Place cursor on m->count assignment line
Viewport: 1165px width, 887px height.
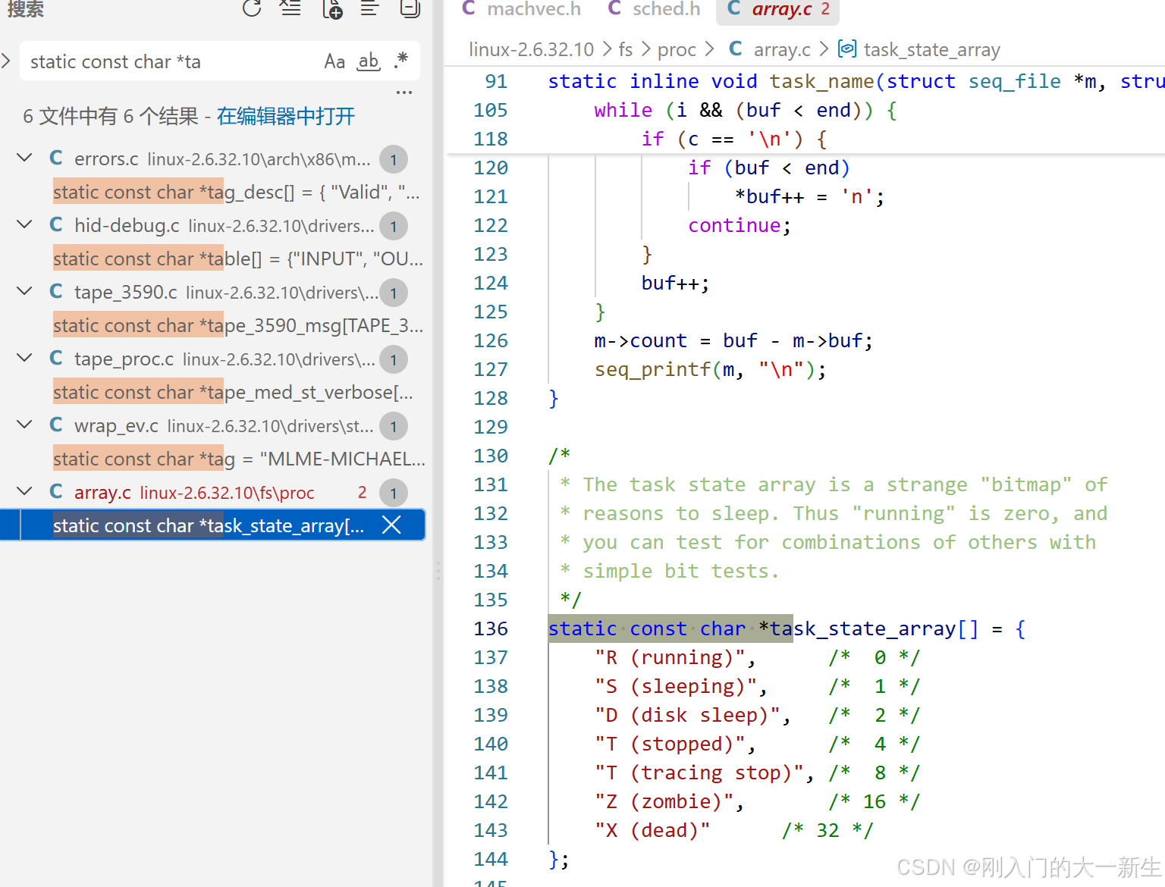733,340
